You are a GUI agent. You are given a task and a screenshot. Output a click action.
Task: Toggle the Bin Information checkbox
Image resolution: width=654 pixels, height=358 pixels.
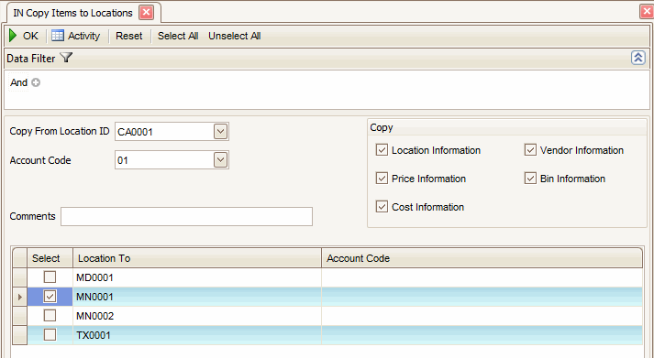[x=530, y=179]
